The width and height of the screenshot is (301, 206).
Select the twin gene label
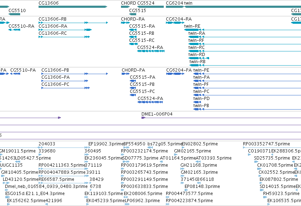[x=188, y=3]
